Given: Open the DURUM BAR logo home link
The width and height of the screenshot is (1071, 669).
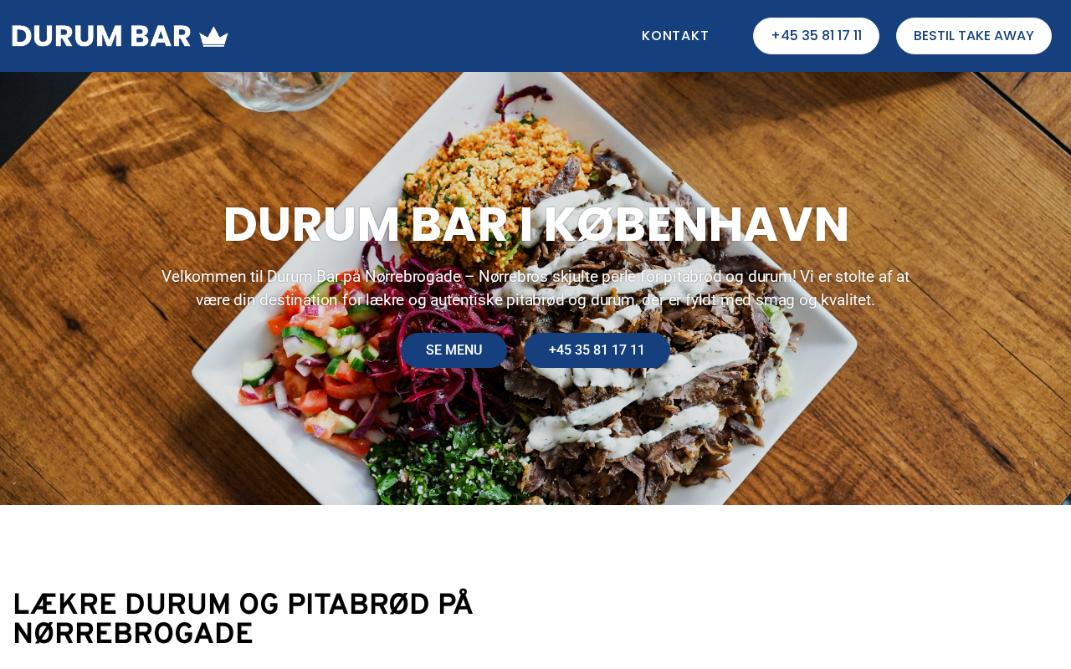Looking at the screenshot, I should [120, 36].
